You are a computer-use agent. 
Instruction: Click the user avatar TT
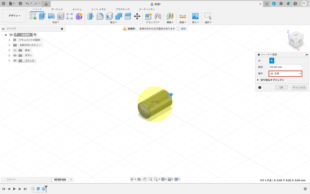tap(304, 4)
